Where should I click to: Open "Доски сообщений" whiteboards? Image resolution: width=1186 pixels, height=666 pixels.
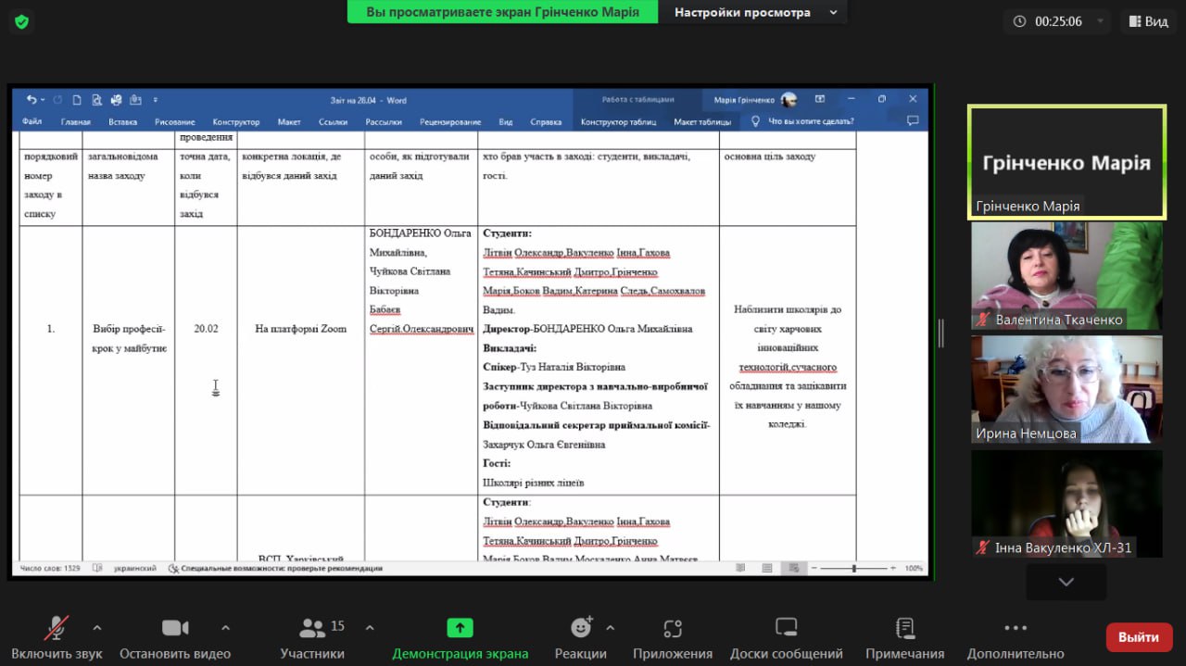tap(787, 637)
